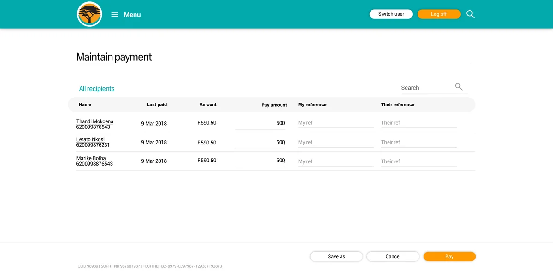
Task: Click Marike Botha's 9 Mar 2018 date
Action: [154, 161]
